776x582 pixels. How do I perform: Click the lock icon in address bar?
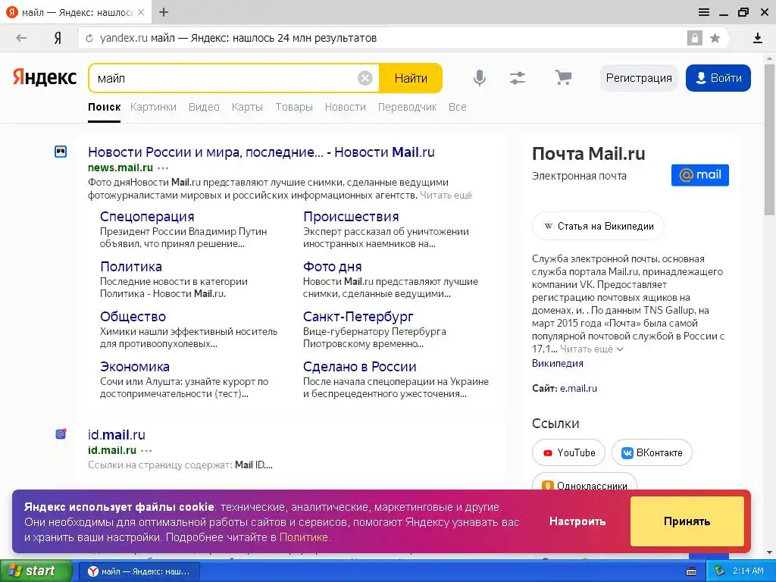(x=694, y=38)
